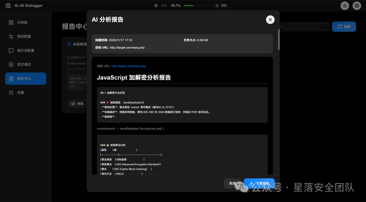Click the 创建时间 2025/11/17 17:15 text

[114, 40]
